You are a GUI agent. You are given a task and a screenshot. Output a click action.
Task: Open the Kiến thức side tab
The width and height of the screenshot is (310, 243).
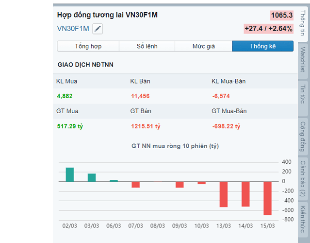pyautogui.click(x=303, y=220)
